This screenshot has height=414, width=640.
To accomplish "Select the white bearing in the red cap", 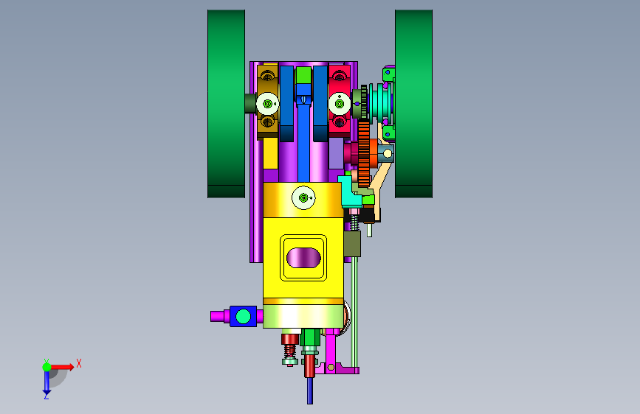I will [339, 104].
